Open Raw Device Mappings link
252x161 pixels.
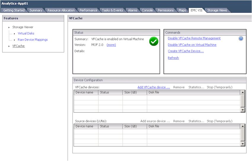tap(33, 40)
